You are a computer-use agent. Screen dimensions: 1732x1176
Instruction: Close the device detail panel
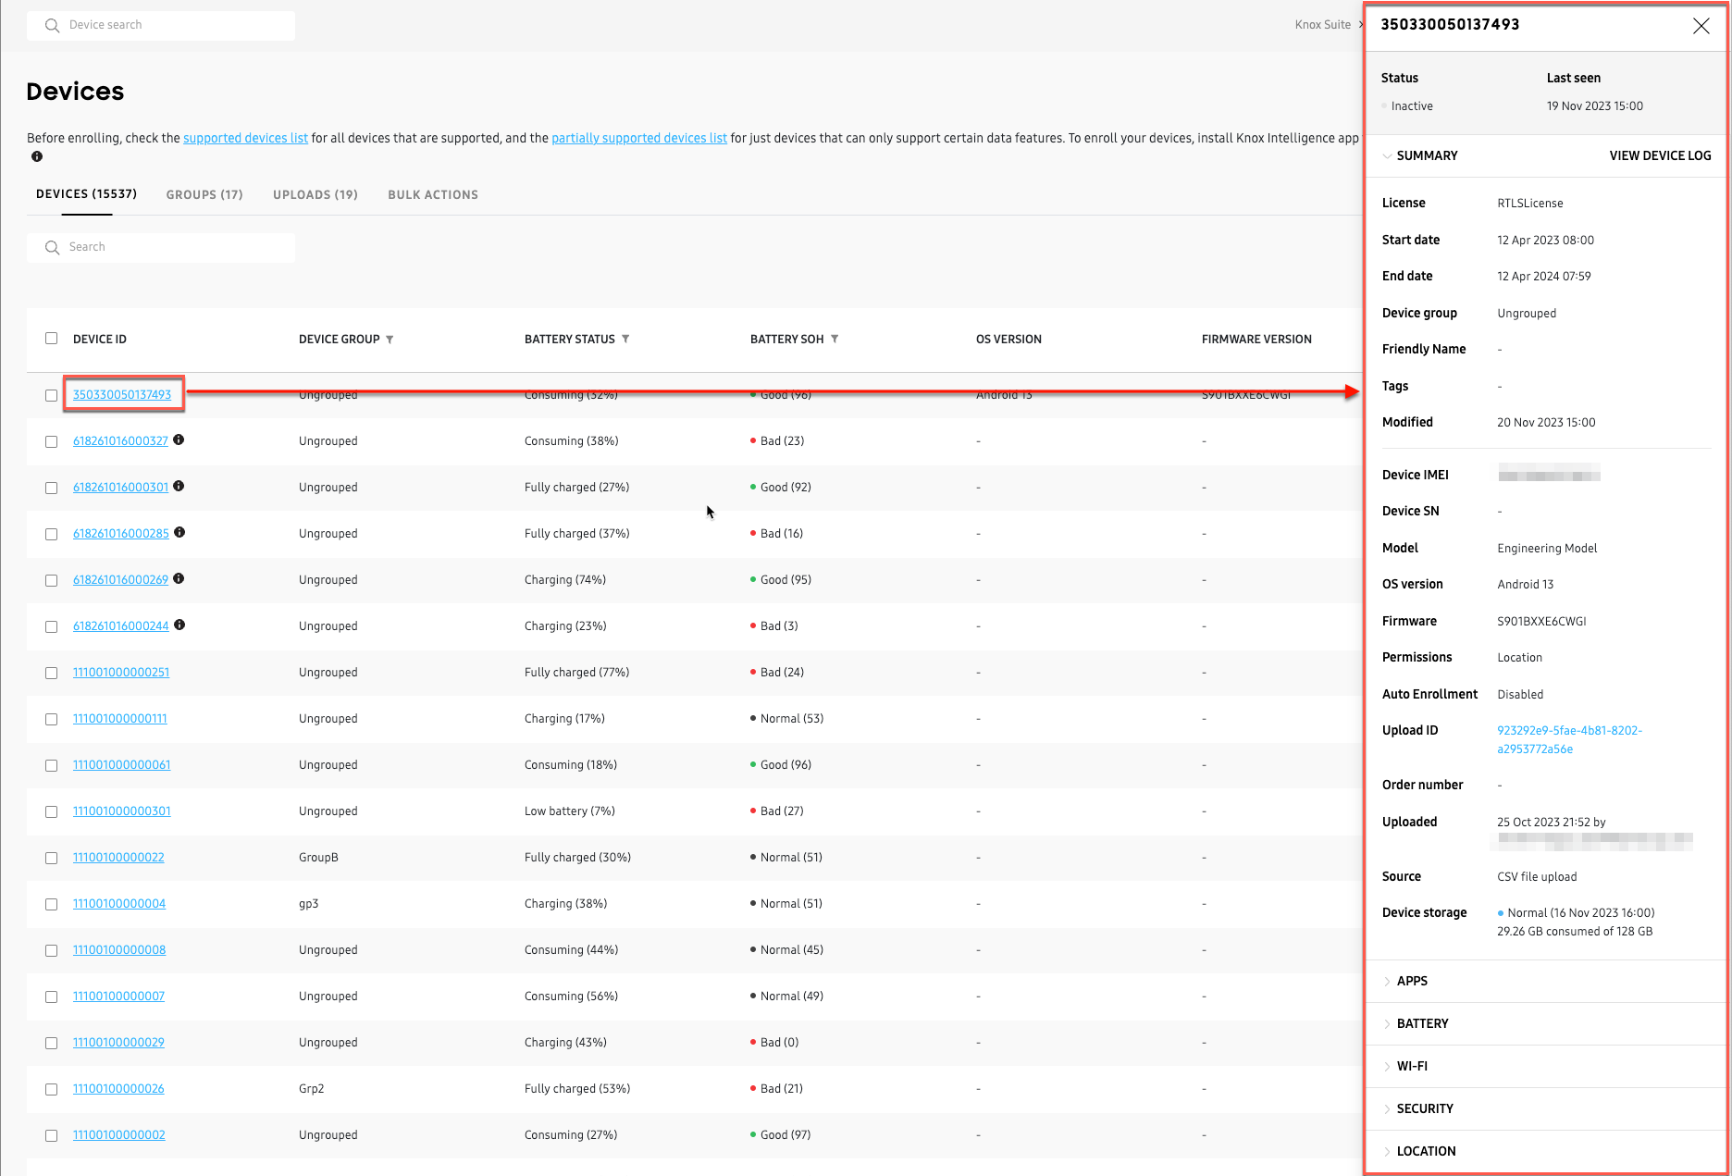coord(1701,26)
